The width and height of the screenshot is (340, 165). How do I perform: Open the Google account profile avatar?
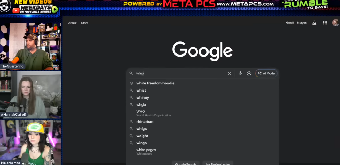(335, 22)
